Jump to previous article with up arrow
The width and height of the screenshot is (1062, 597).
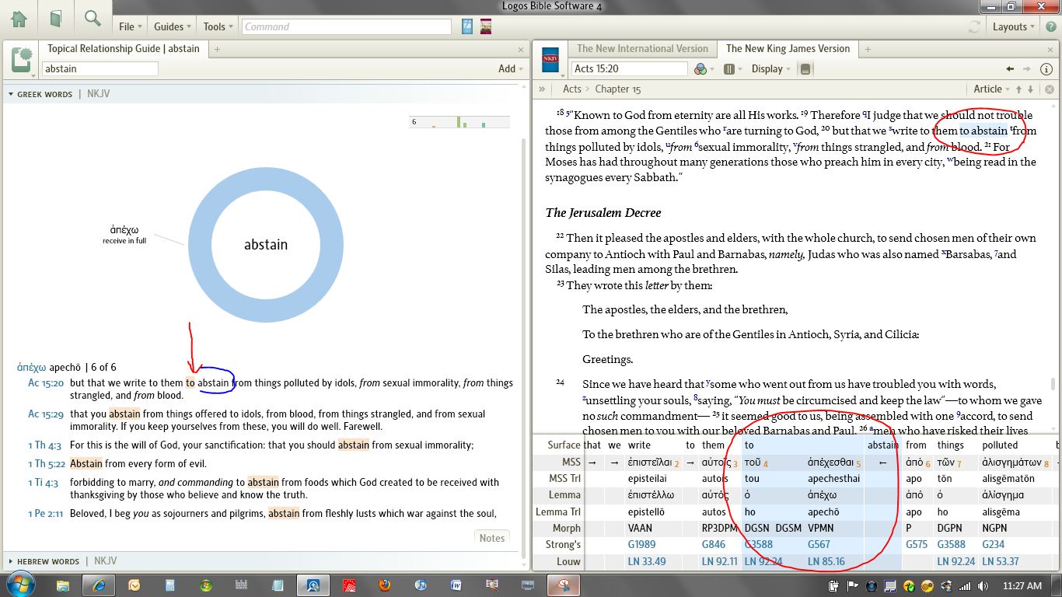pyautogui.click(x=1018, y=89)
